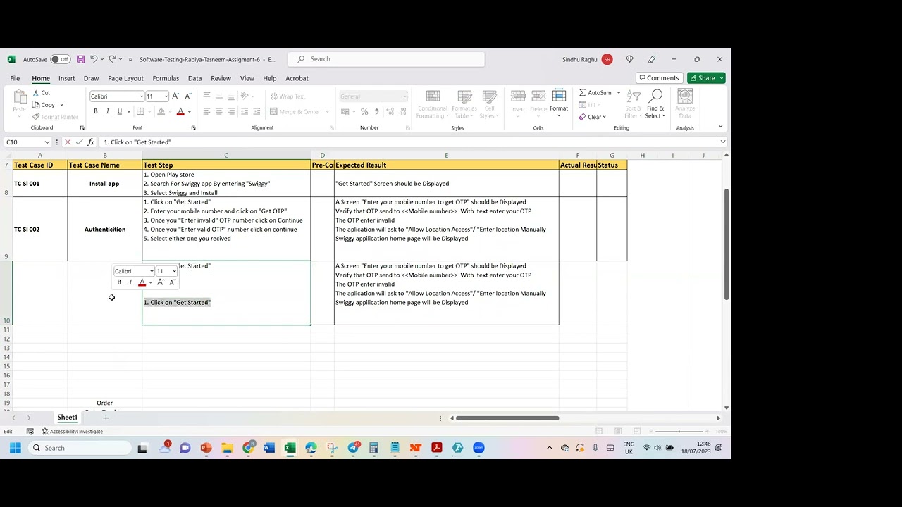Click Accessibility: Investigate in status bar
902x507 pixels.
click(72, 432)
